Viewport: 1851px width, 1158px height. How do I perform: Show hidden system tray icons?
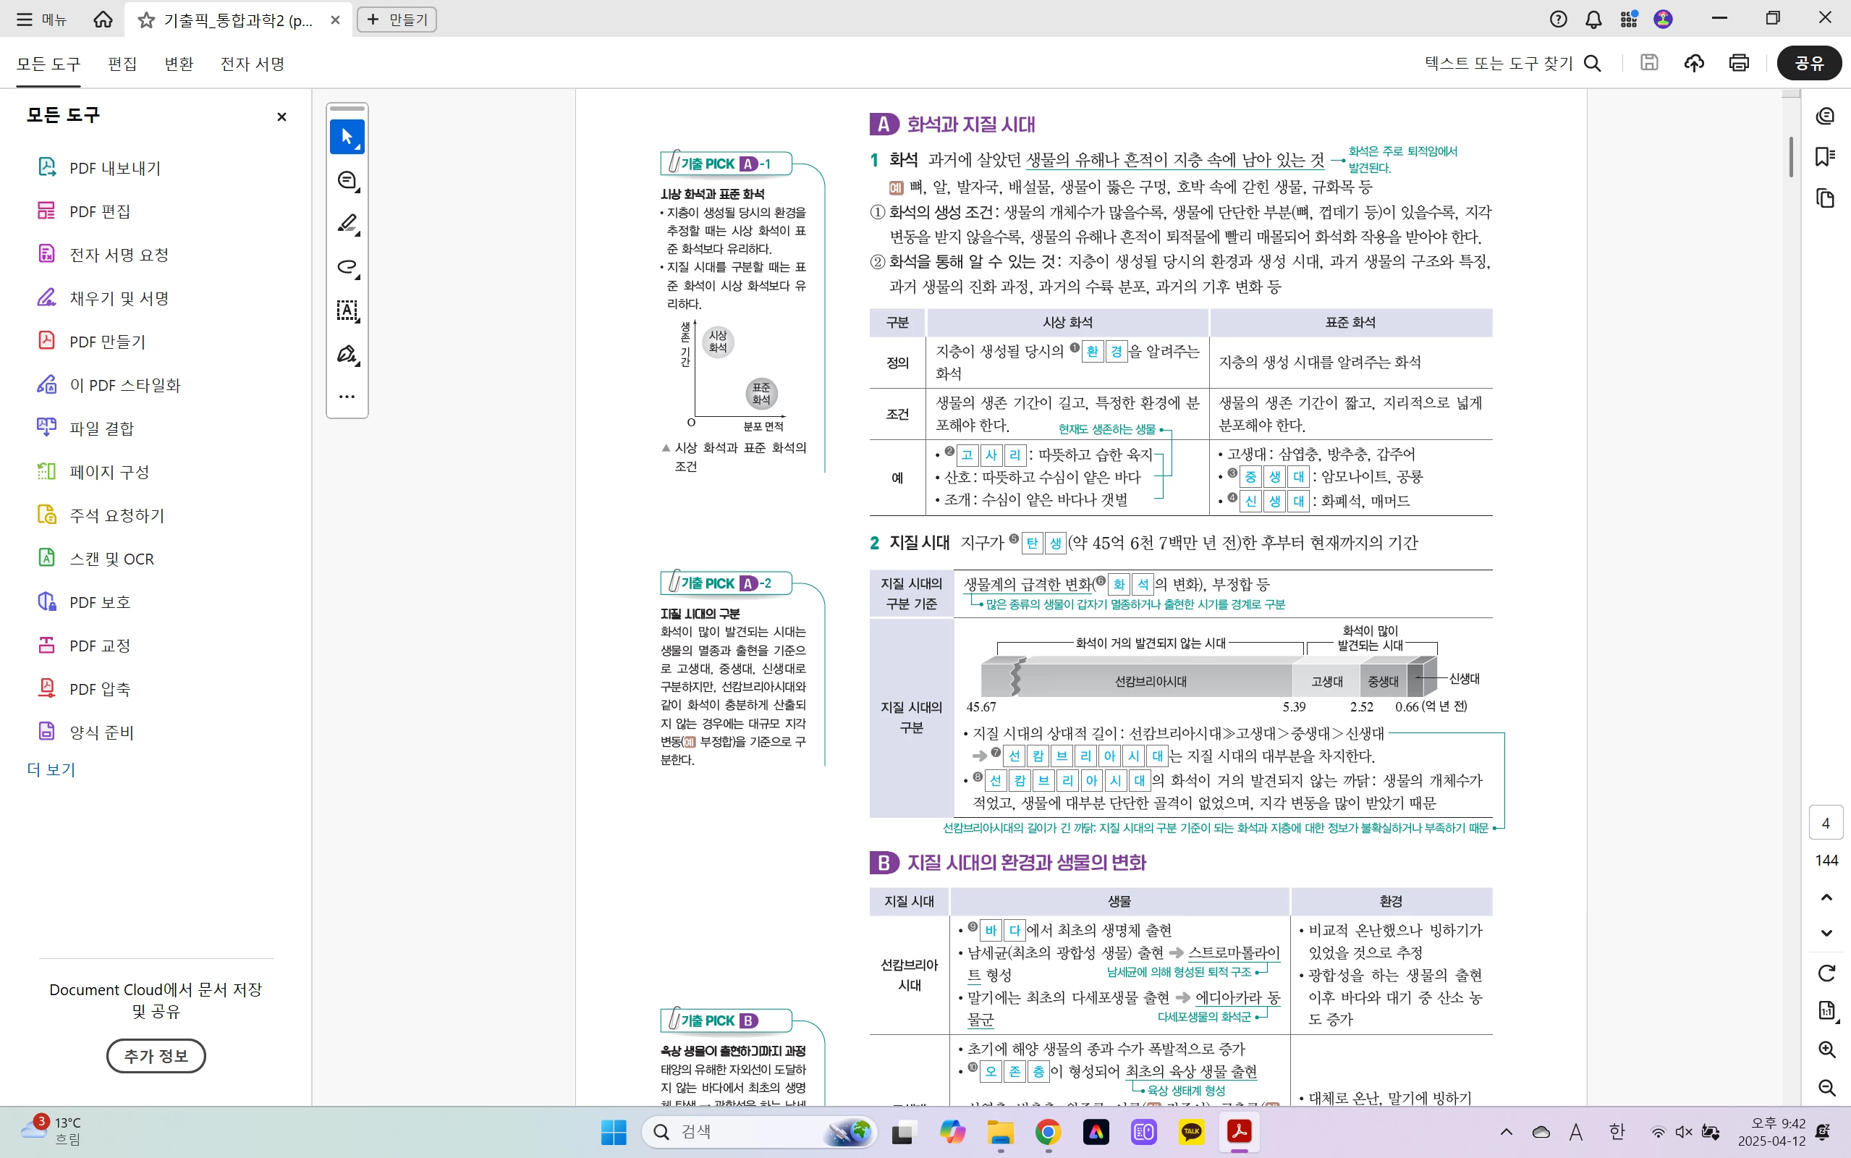[x=1506, y=1132]
